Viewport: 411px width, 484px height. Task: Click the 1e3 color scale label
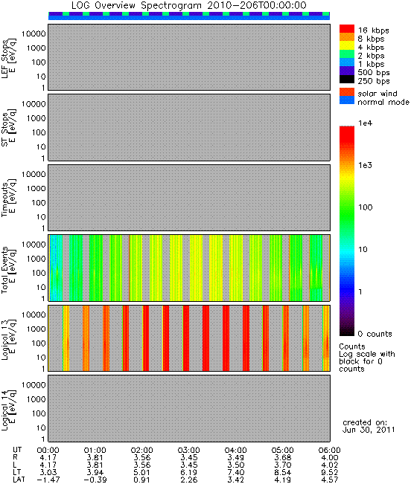(x=366, y=165)
